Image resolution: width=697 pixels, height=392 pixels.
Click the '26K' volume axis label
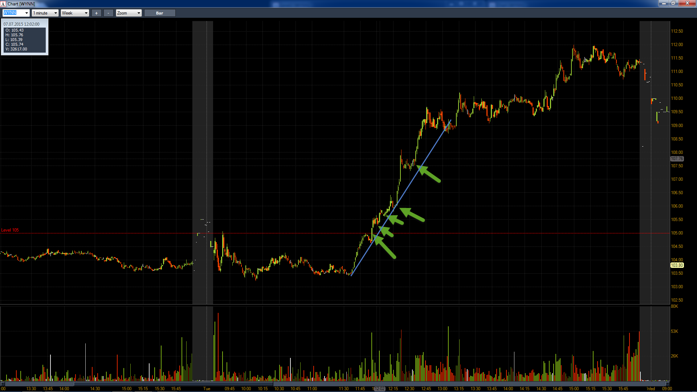tap(674, 356)
